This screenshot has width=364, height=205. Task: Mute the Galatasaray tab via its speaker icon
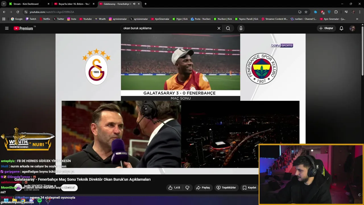point(134,4)
